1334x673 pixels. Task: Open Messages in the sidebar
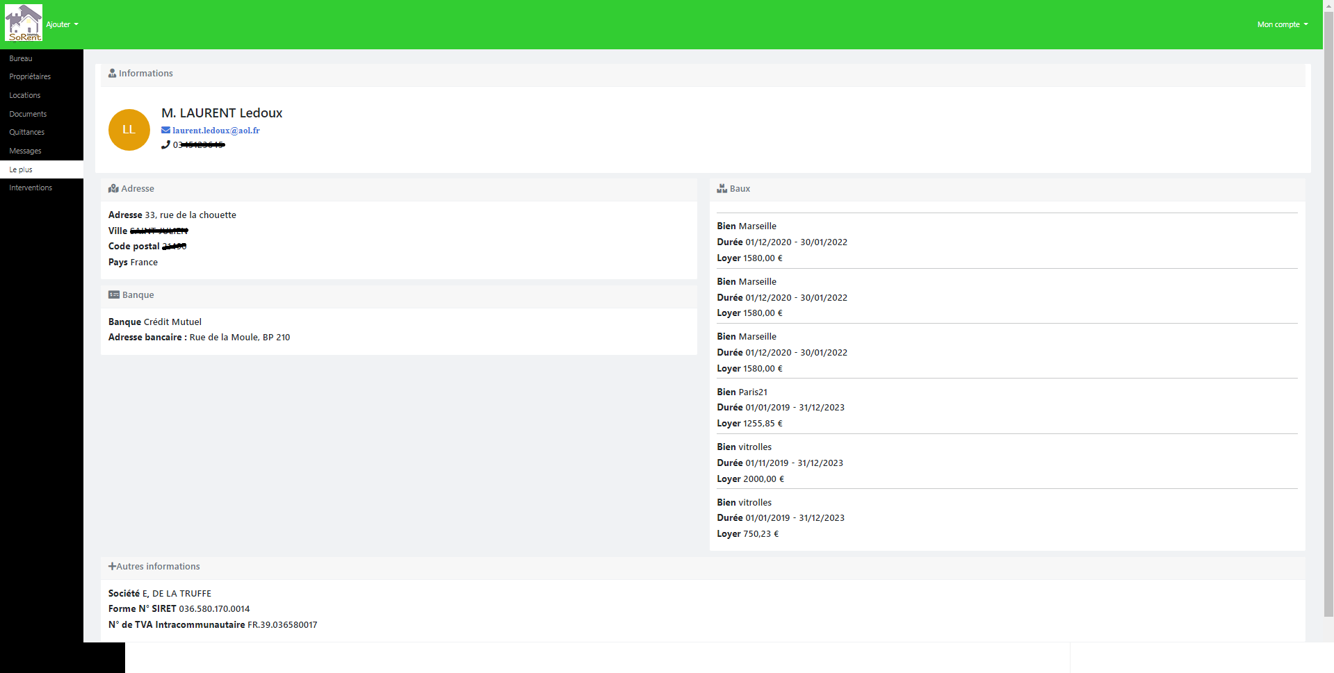26,151
